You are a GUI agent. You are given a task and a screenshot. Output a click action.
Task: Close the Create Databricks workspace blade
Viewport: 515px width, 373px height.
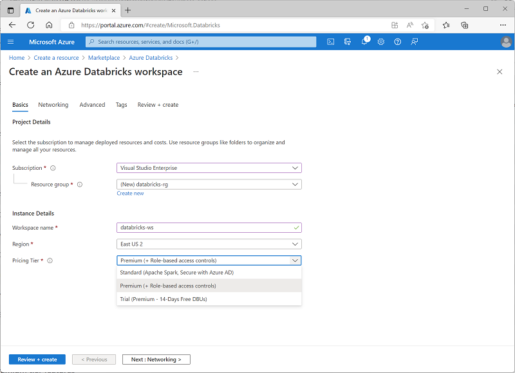pyautogui.click(x=500, y=71)
